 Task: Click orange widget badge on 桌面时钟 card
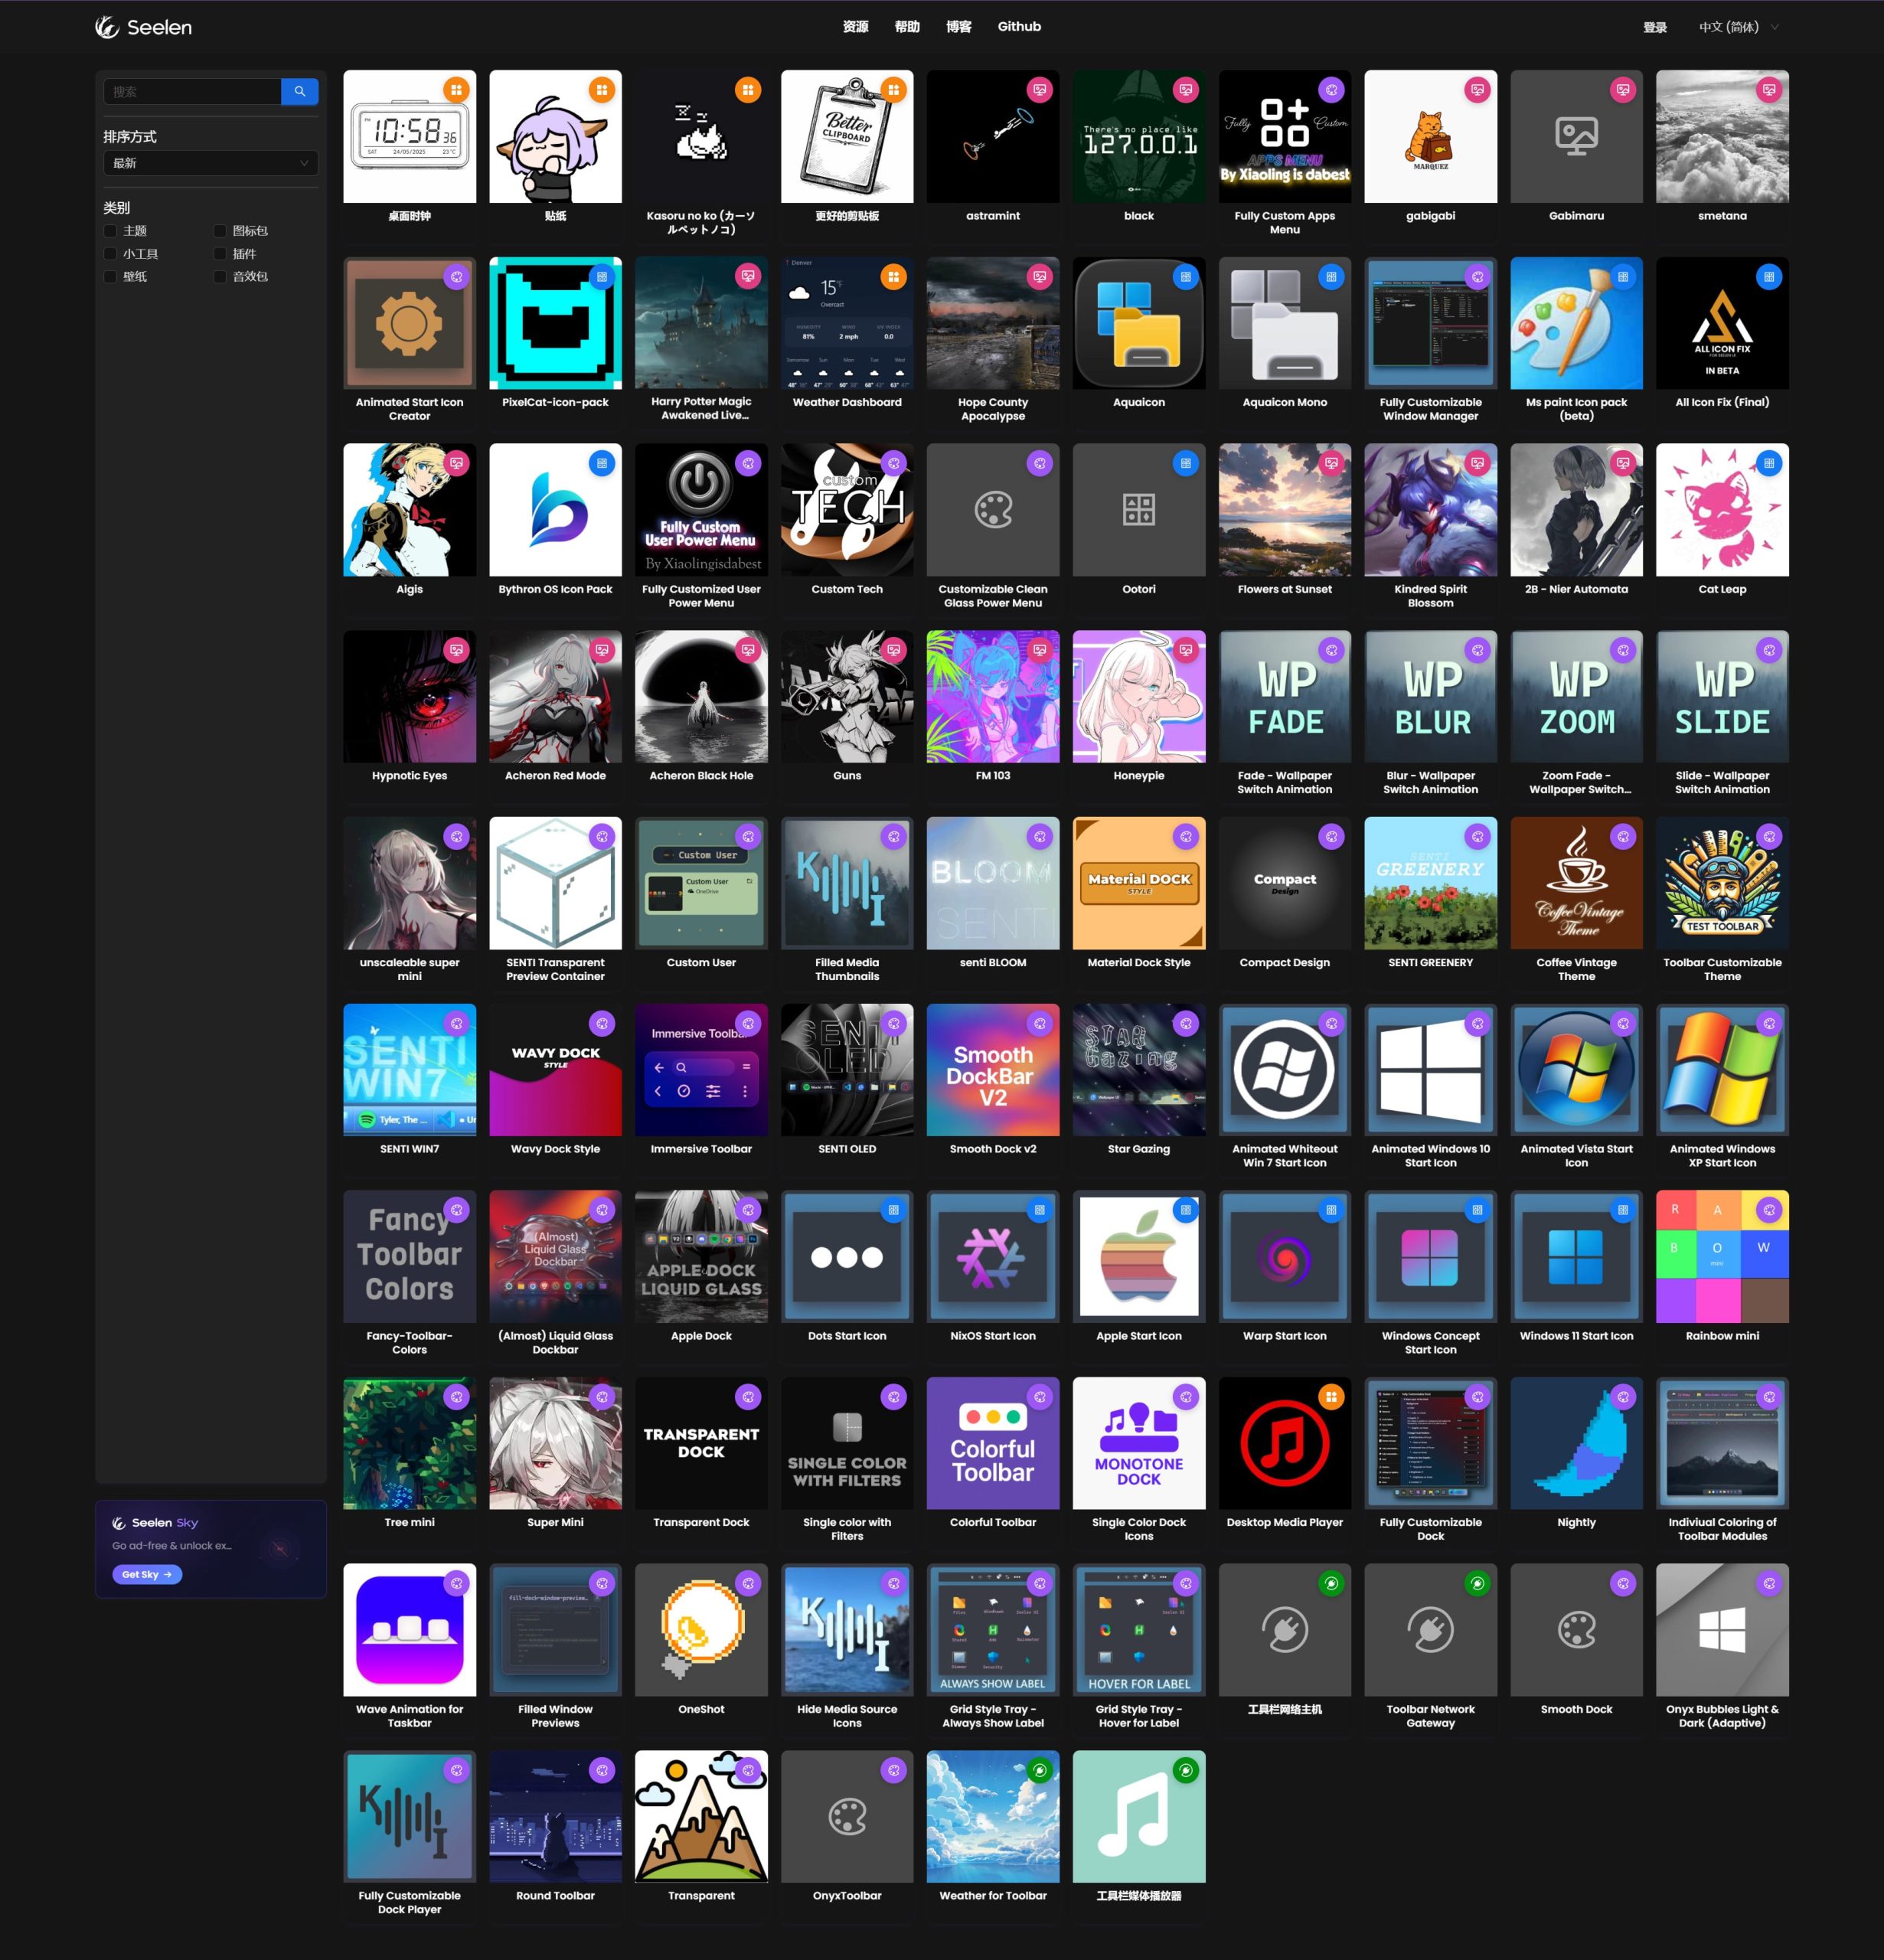coord(456,90)
